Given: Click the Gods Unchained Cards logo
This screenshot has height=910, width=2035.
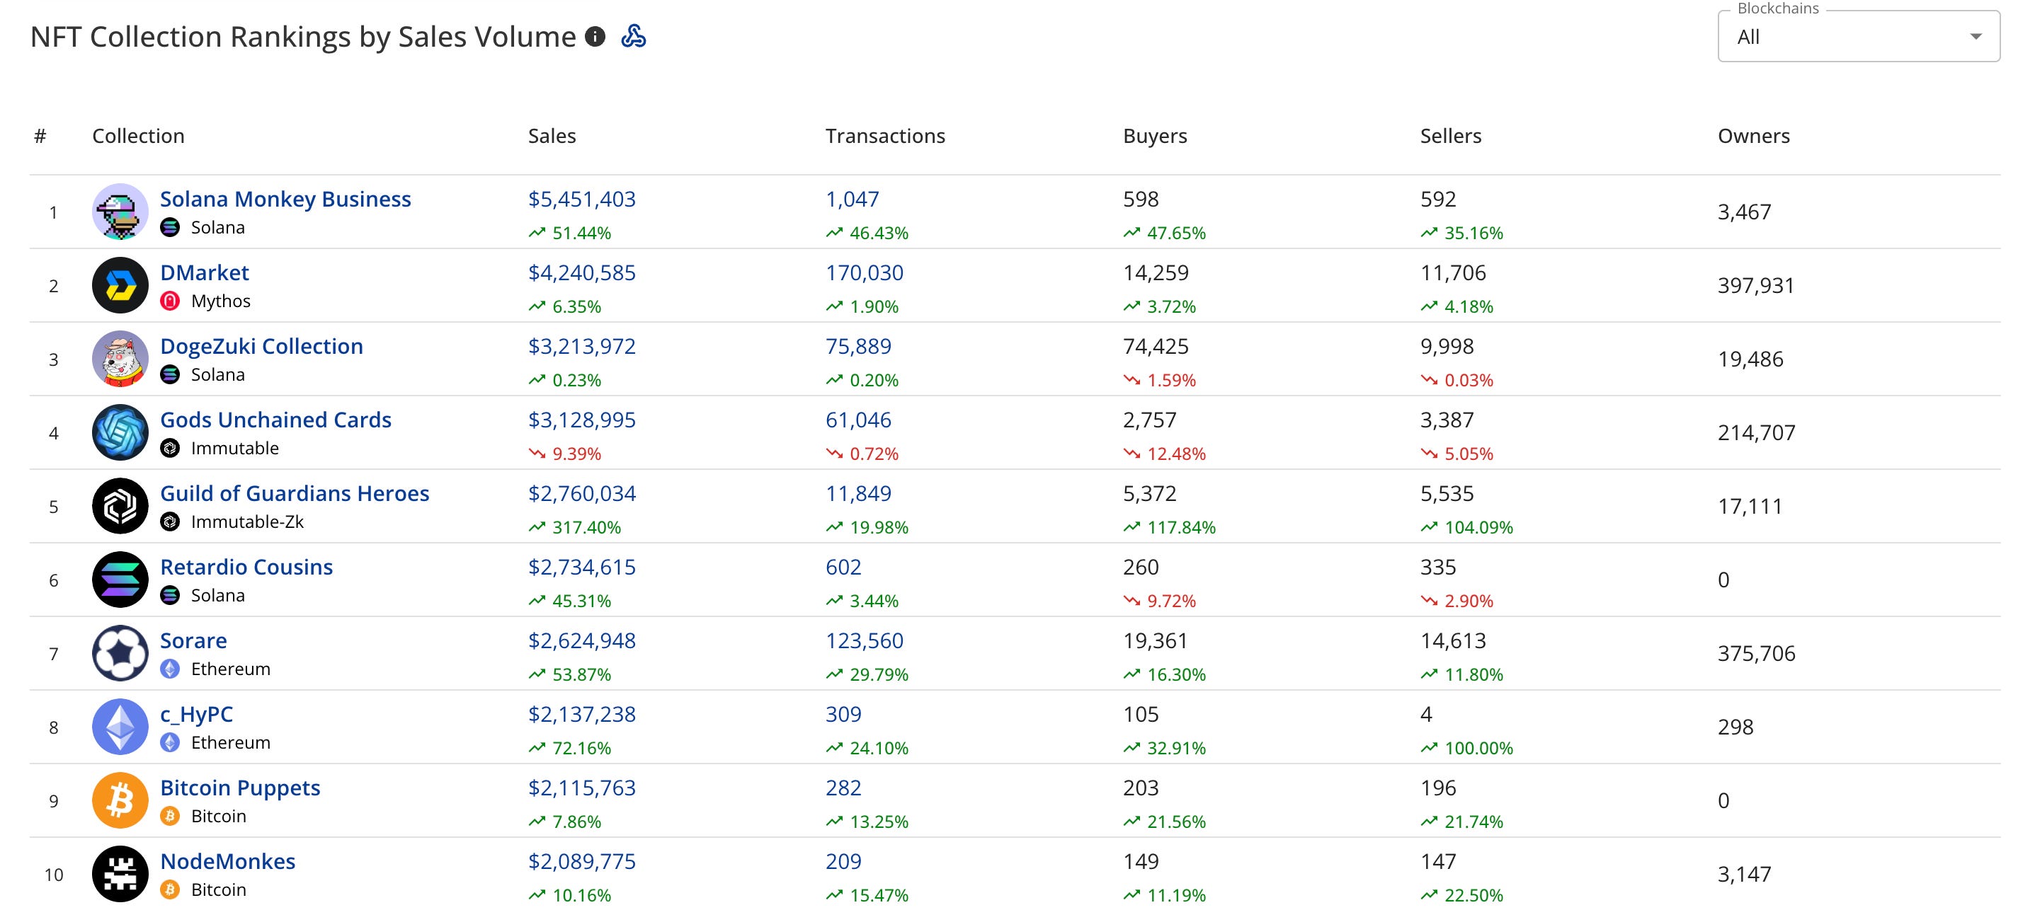Looking at the screenshot, I should 120,432.
